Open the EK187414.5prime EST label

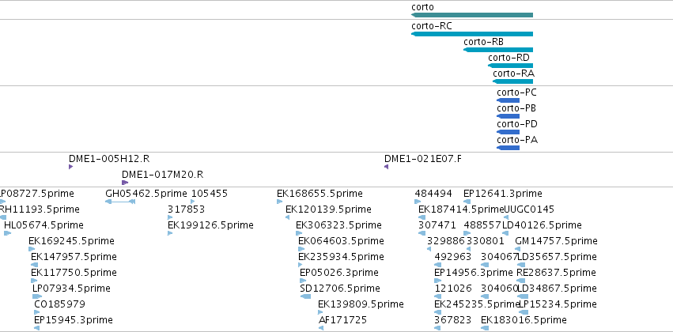click(461, 209)
